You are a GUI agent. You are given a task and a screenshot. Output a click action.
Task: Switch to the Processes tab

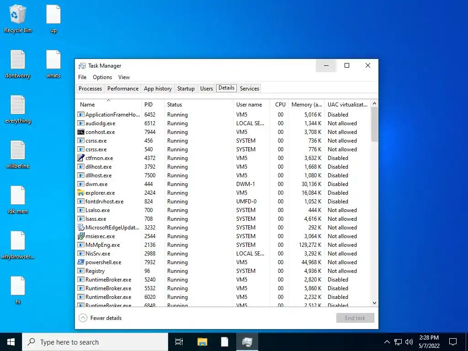(x=90, y=89)
